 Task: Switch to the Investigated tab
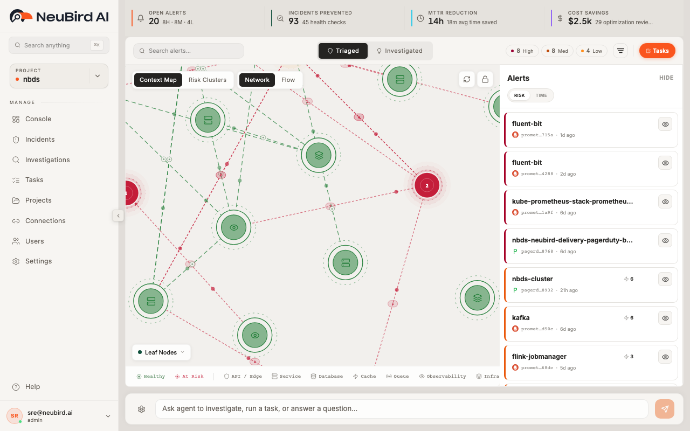point(399,51)
